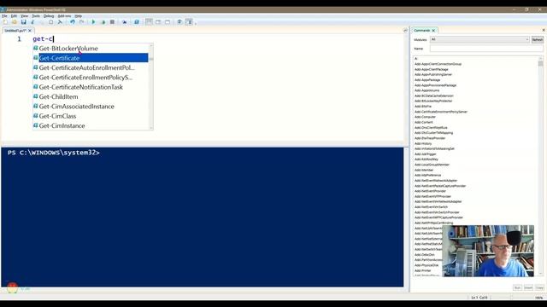Click the IntelliSense list scrollbar
This screenshot has width=547, height=307.
[x=151, y=87]
